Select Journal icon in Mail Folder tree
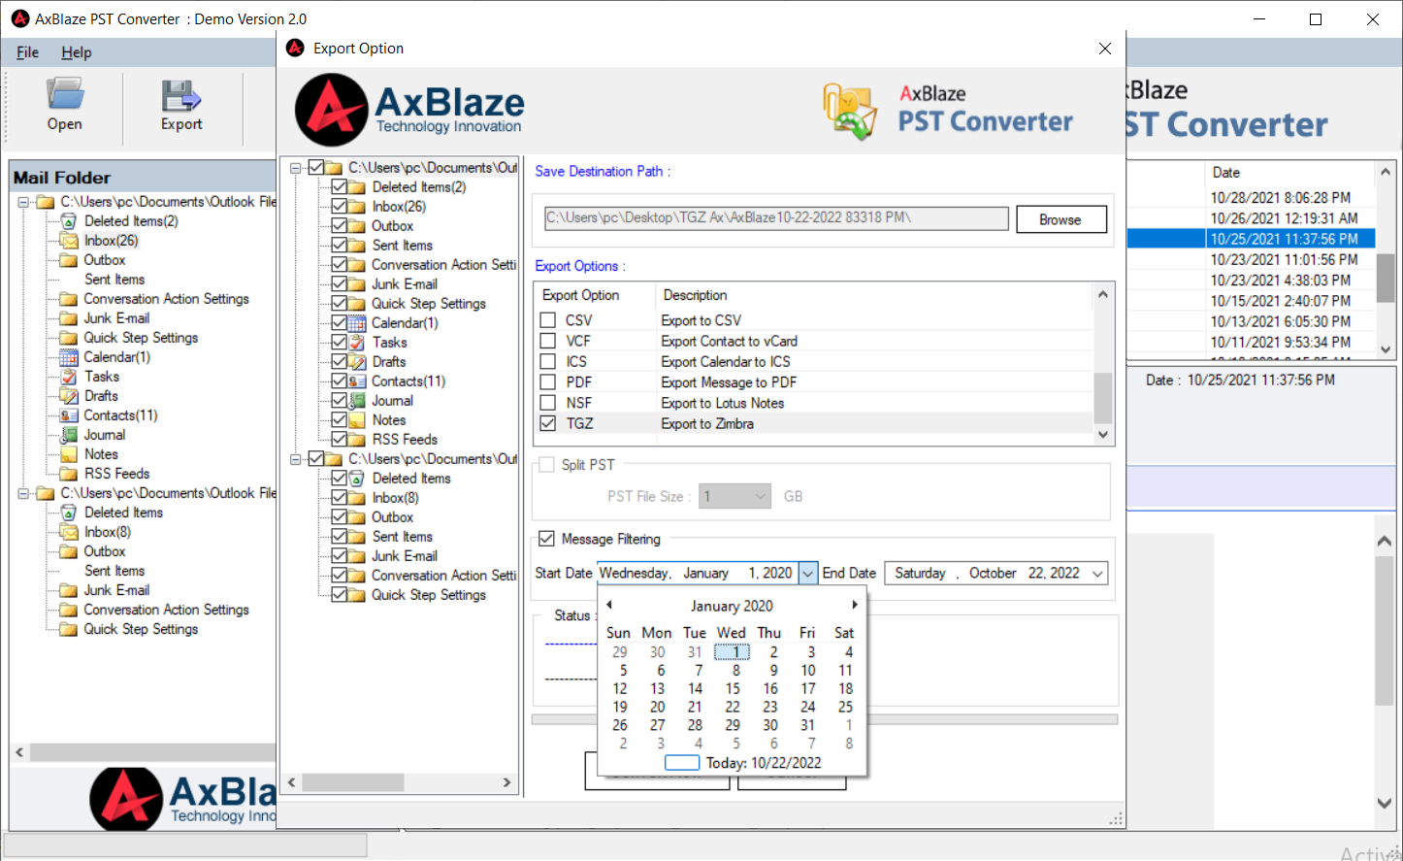 point(69,435)
